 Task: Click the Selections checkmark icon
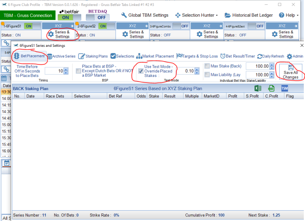click(x=113, y=56)
